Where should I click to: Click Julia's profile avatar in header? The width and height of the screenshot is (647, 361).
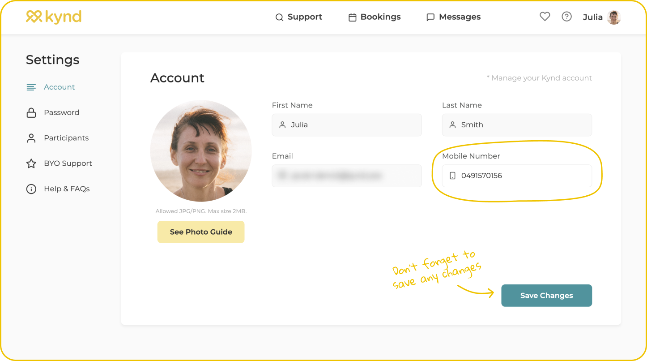pyautogui.click(x=614, y=17)
